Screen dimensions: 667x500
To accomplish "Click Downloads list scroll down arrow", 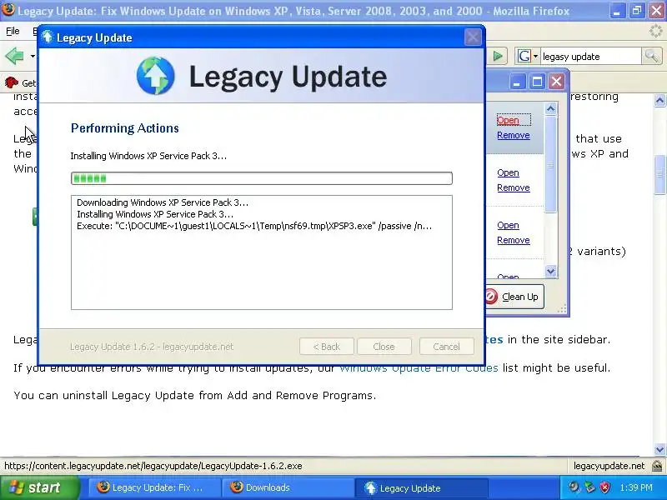I will [551, 272].
